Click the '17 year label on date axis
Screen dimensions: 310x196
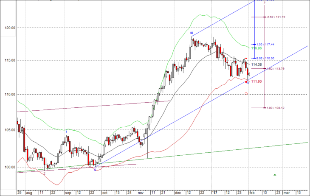[x=215, y=193]
